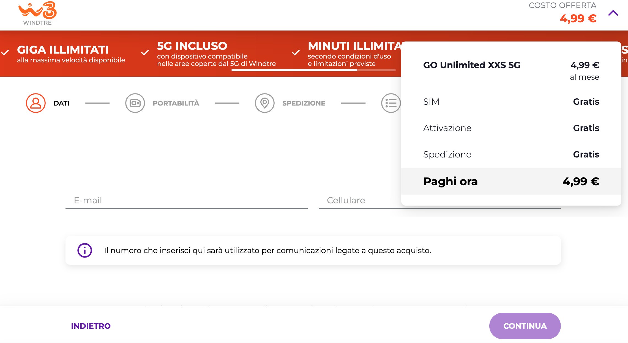Select the PORTABILITÀ step label

click(176, 103)
